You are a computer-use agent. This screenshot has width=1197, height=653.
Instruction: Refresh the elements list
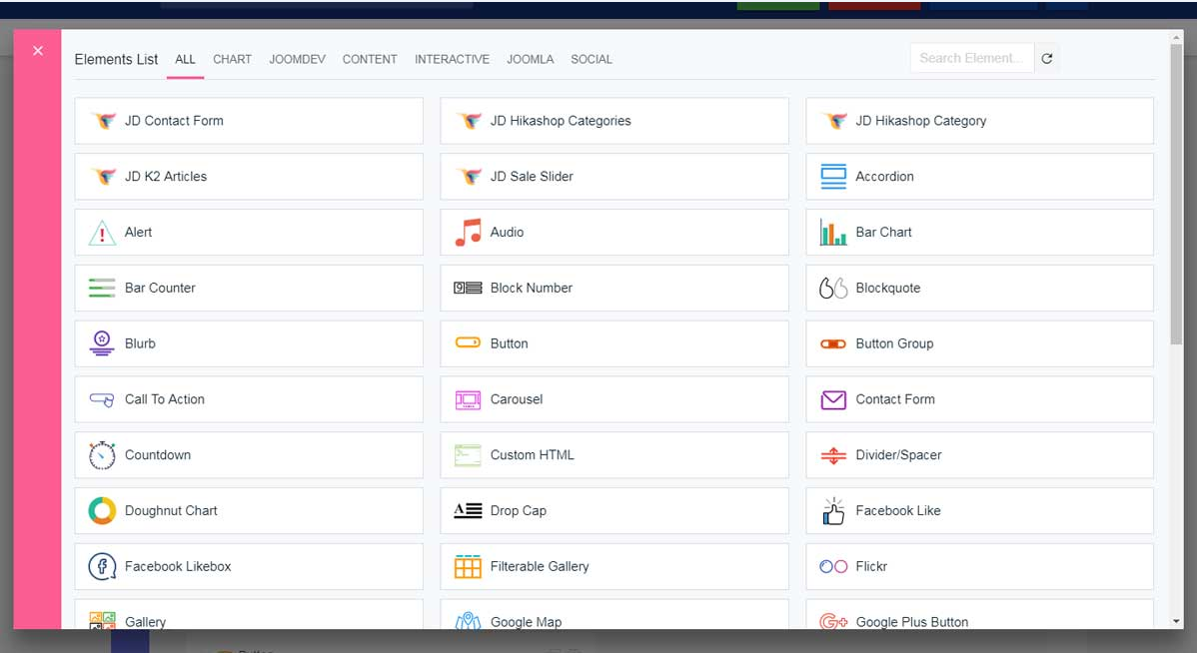[1046, 58]
